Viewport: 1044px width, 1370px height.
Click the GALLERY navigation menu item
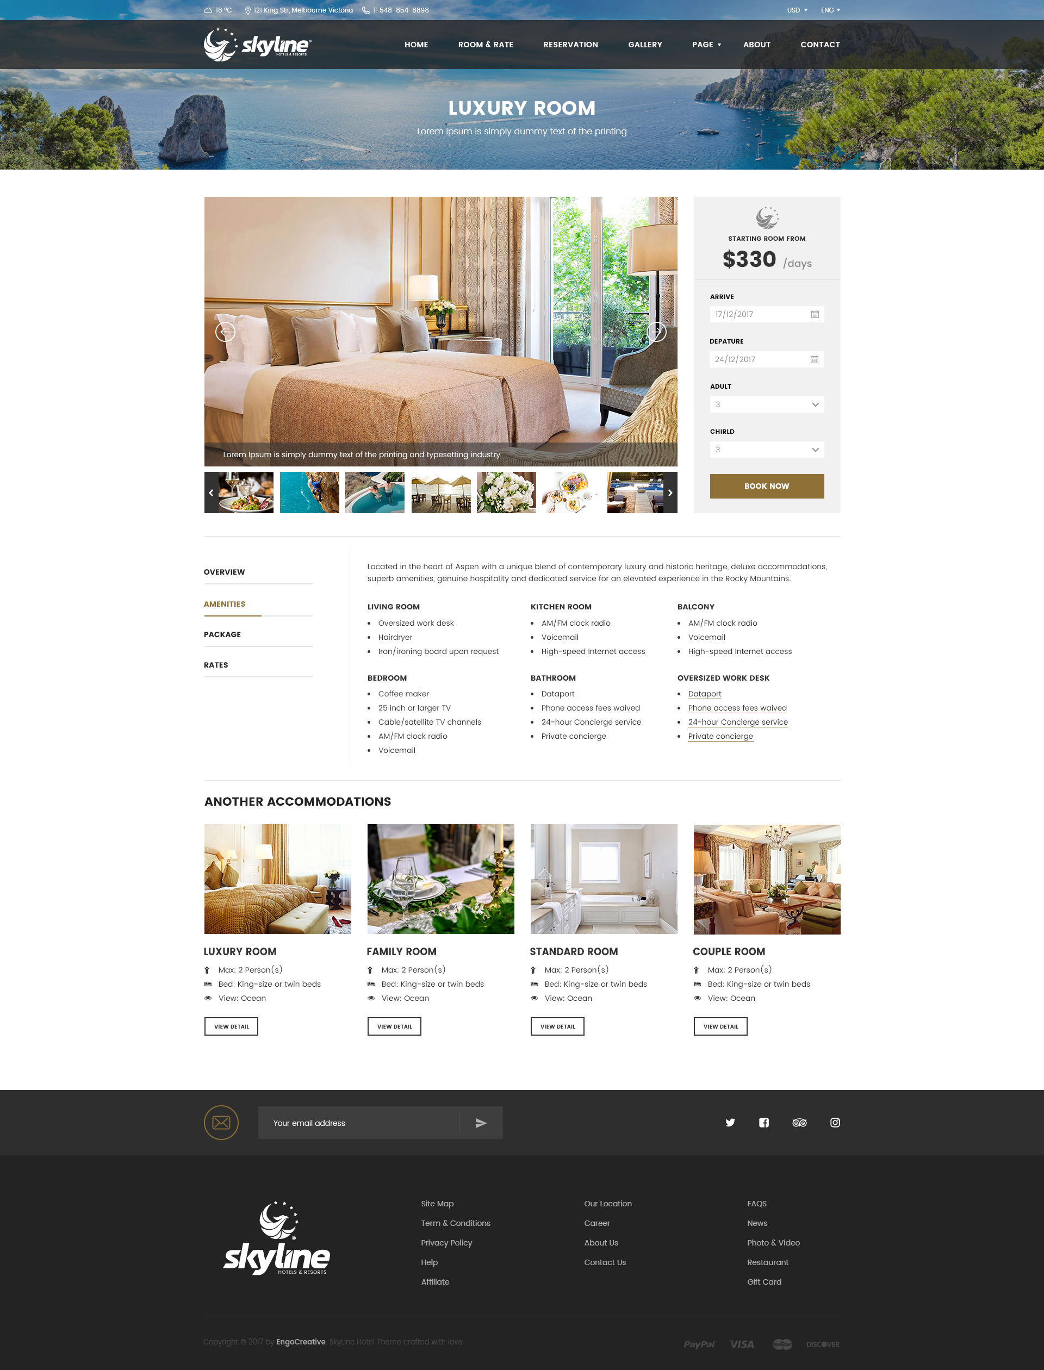coord(645,44)
